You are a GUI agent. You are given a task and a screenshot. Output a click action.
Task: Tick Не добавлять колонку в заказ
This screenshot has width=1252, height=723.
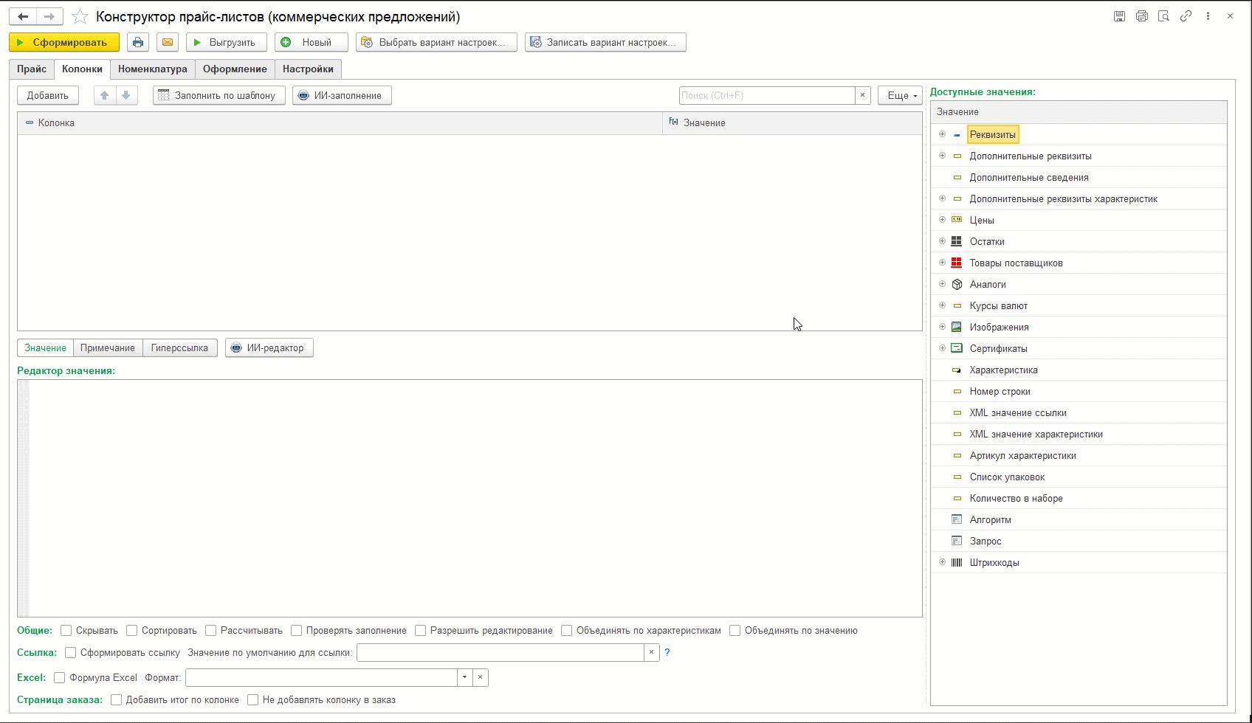tap(253, 699)
